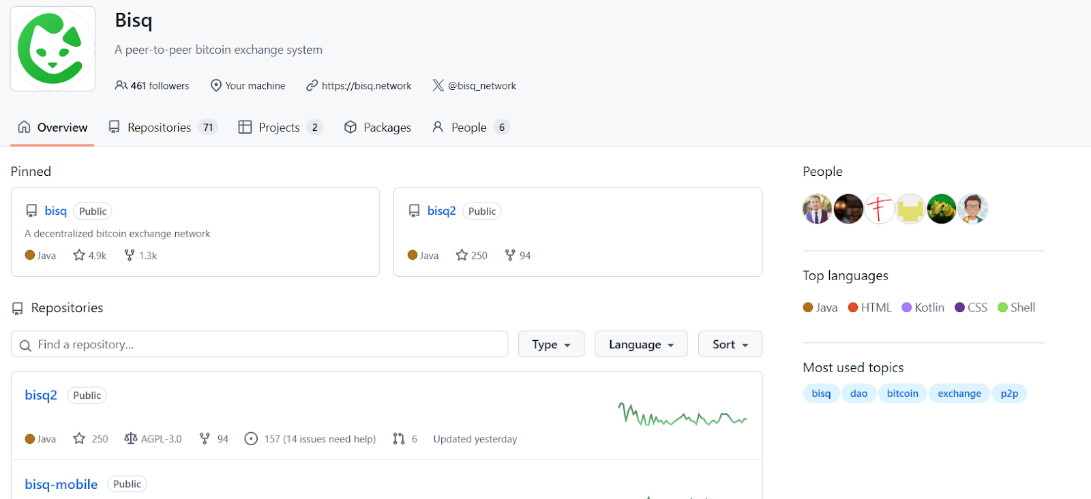View 94 forks on pinned bisq2 card
Image resolution: width=1091 pixels, height=499 pixels.
(518, 256)
